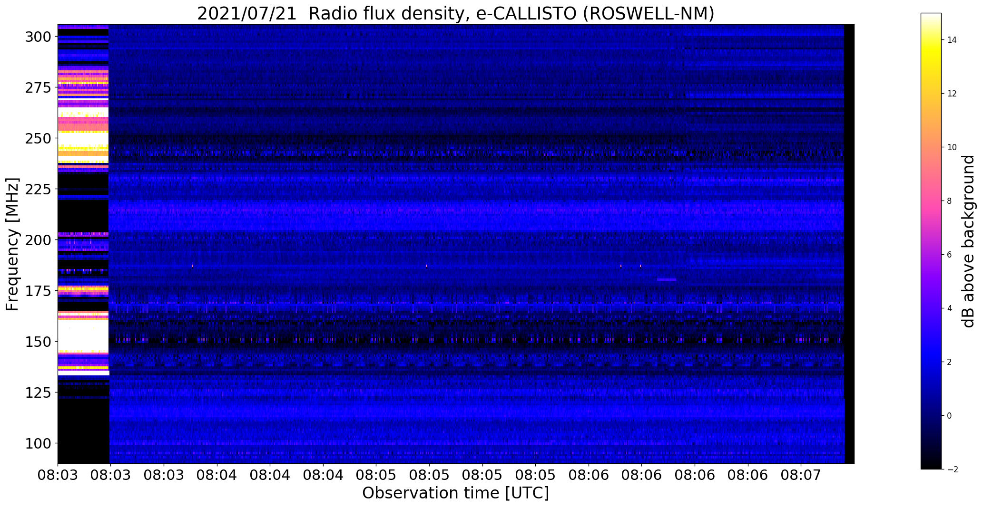Select the 275 MHz frequency tick label
This screenshot has width=983, height=507.
[39, 88]
